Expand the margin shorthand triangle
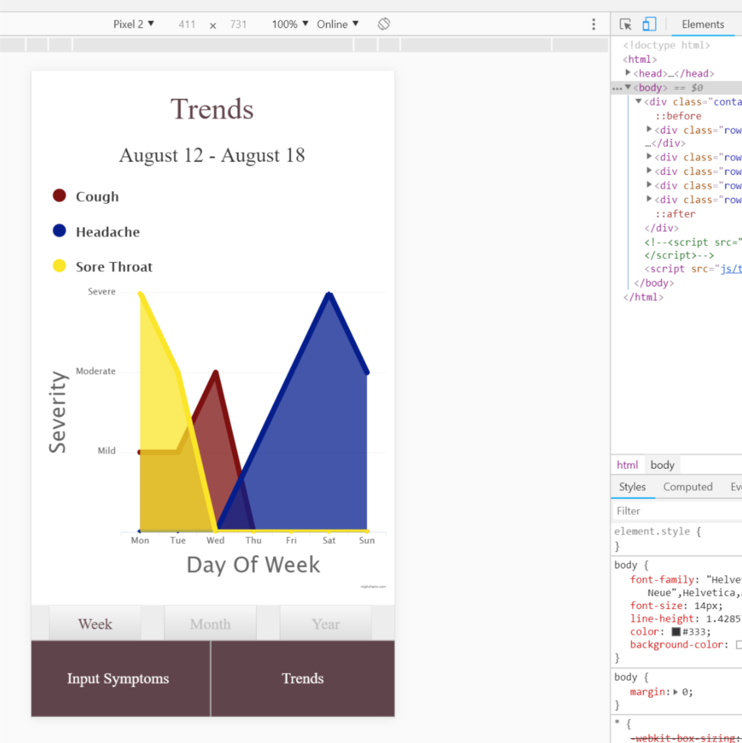The width and height of the screenshot is (742, 743). click(x=676, y=692)
